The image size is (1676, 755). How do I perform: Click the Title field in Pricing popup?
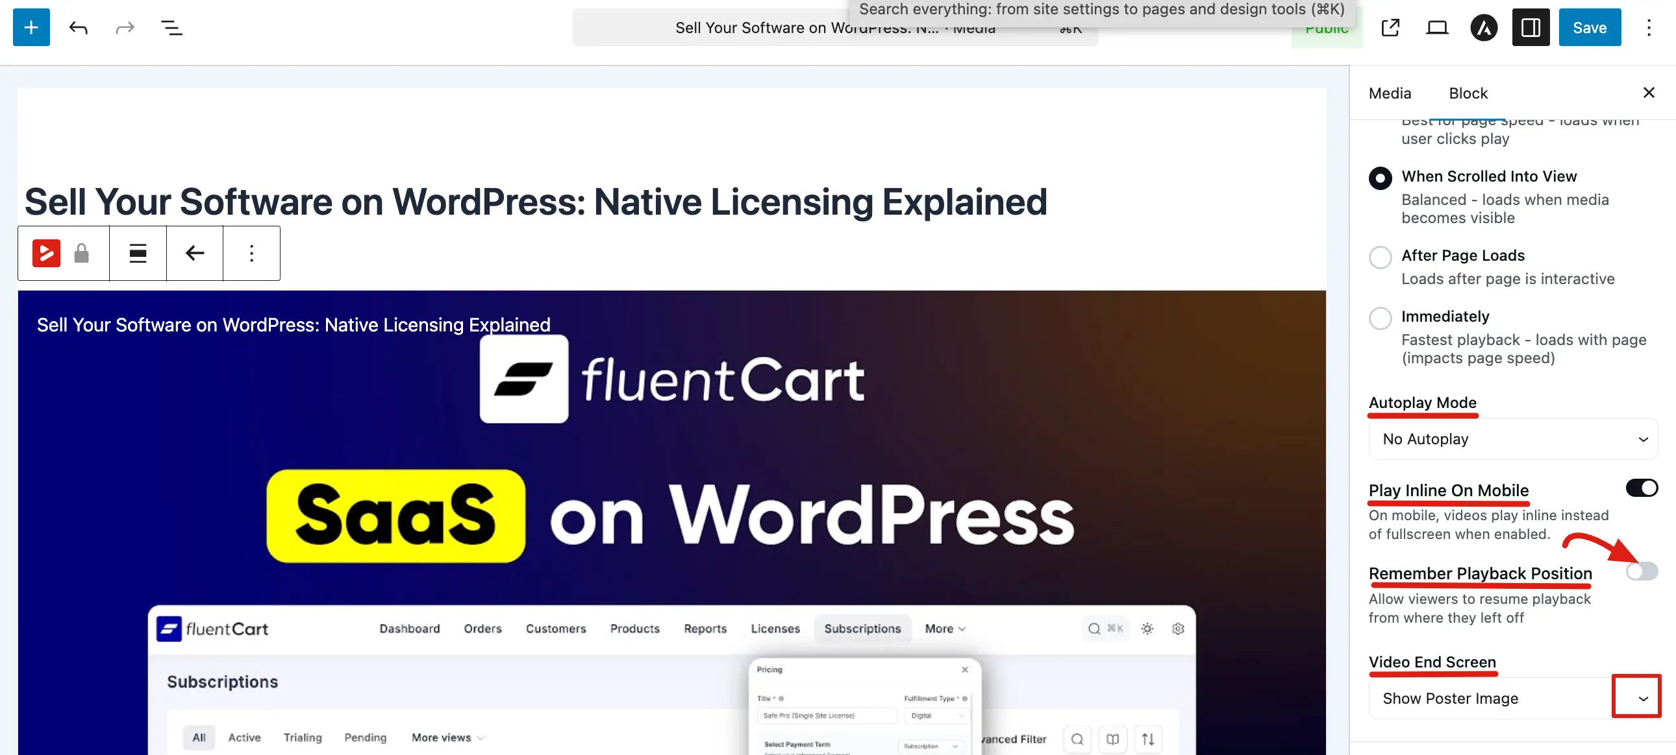click(826, 715)
